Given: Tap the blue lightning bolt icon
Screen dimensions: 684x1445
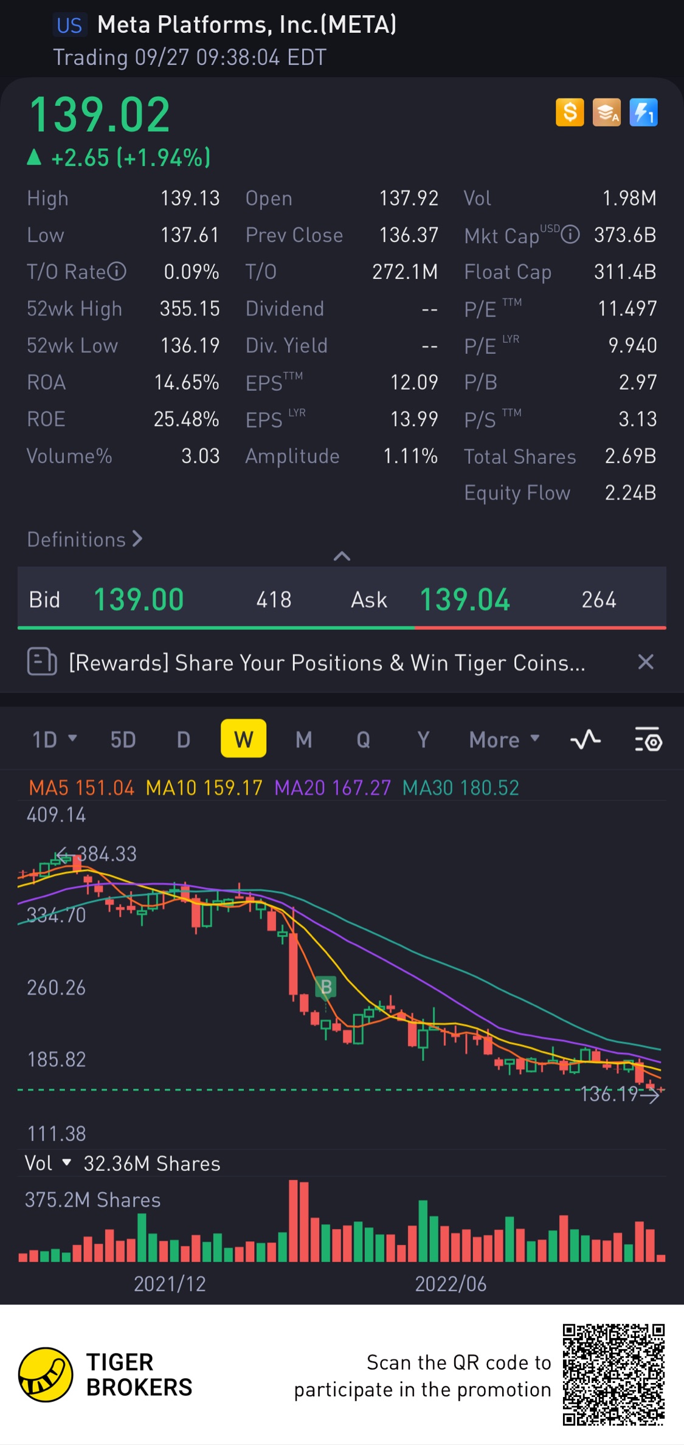Looking at the screenshot, I should 643,112.
